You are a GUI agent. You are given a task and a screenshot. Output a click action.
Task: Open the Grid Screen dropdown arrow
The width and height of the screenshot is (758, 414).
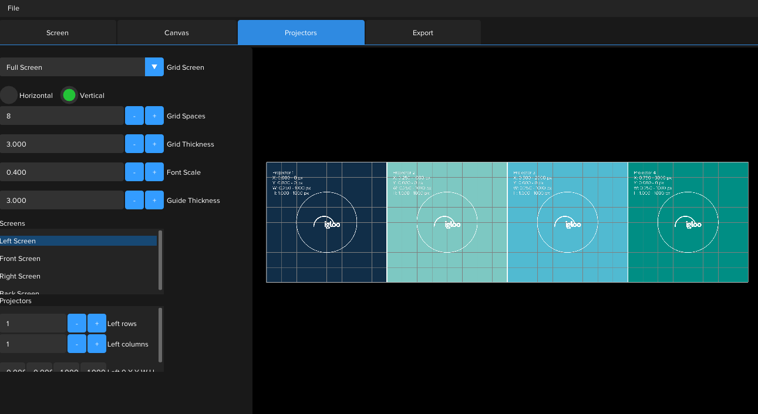(154, 67)
